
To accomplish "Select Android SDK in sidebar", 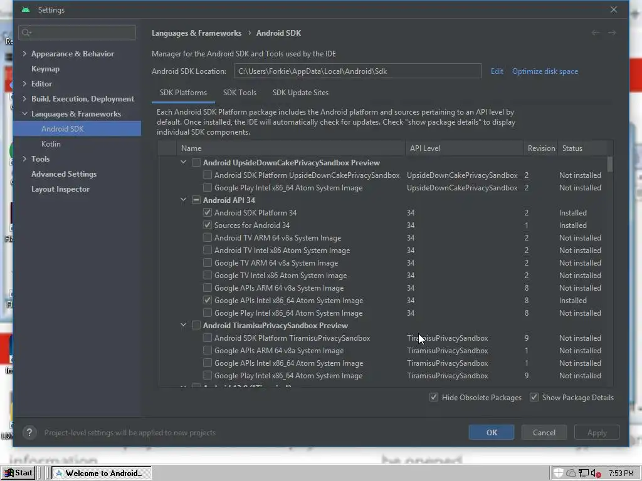I will [x=77, y=129].
